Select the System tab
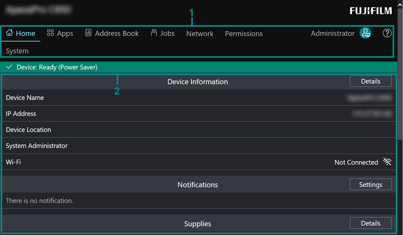This screenshot has height=235, width=403. (17, 51)
